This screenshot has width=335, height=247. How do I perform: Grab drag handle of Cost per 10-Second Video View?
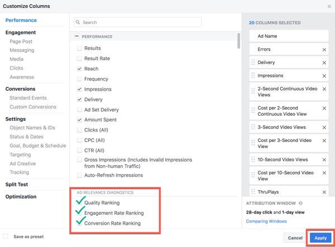[253, 175]
